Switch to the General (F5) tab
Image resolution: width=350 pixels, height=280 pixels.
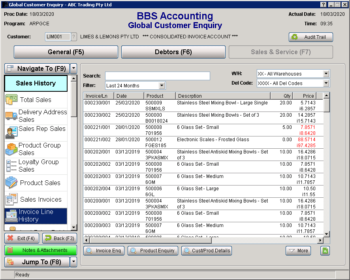pyautogui.click(x=66, y=52)
